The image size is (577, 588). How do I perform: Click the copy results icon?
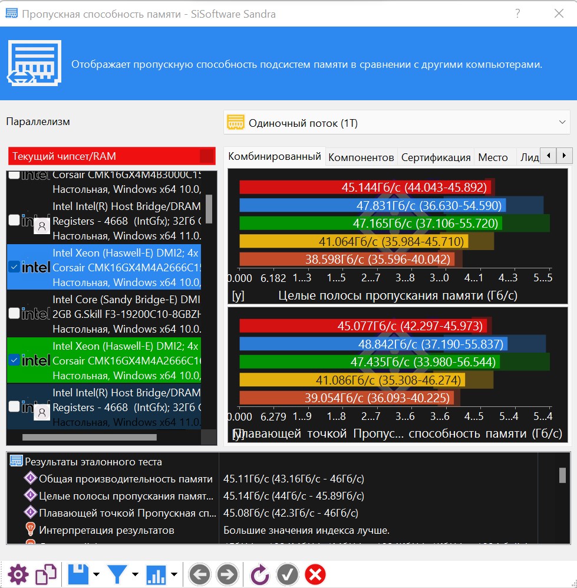[46, 574]
